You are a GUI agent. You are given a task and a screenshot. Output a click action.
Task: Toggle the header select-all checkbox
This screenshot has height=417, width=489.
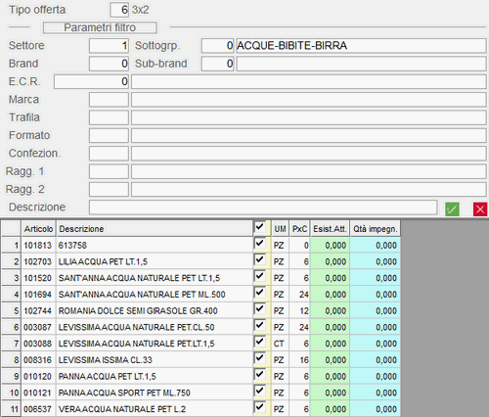260,227
